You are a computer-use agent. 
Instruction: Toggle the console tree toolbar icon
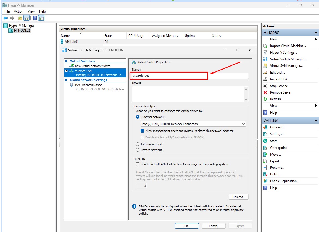pyautogui.click(x=27, y=18)
